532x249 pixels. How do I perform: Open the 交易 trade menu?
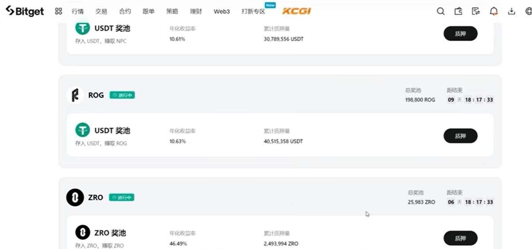click(x=101, y=11)
